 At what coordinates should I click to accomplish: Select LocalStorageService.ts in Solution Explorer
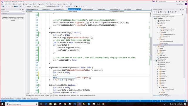[x=169, y=34]
